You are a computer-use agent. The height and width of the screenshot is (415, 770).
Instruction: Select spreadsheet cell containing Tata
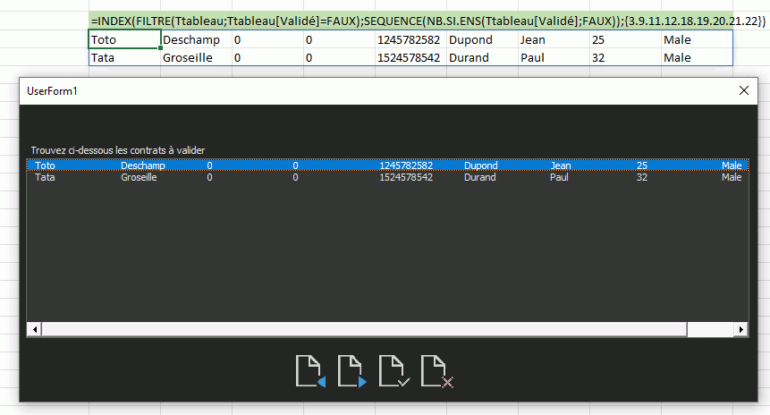(124, 57)
